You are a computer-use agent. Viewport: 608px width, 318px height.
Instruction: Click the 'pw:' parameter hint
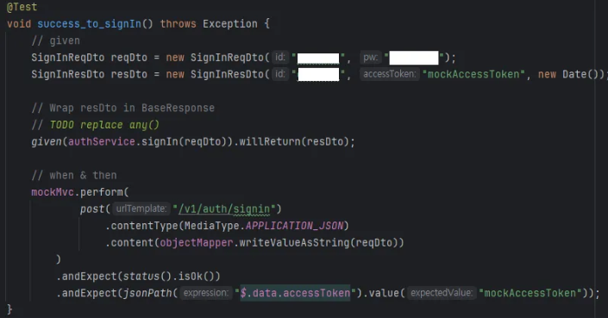coord(370,58)
